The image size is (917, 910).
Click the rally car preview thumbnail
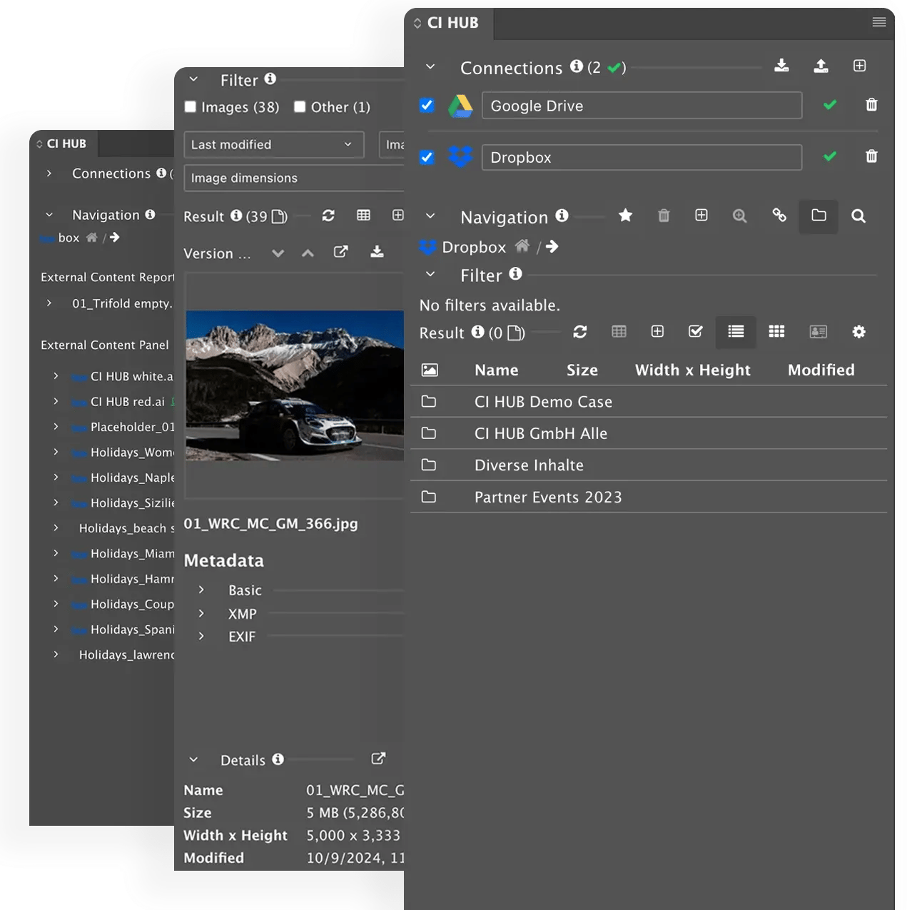[x=295, y=385]
